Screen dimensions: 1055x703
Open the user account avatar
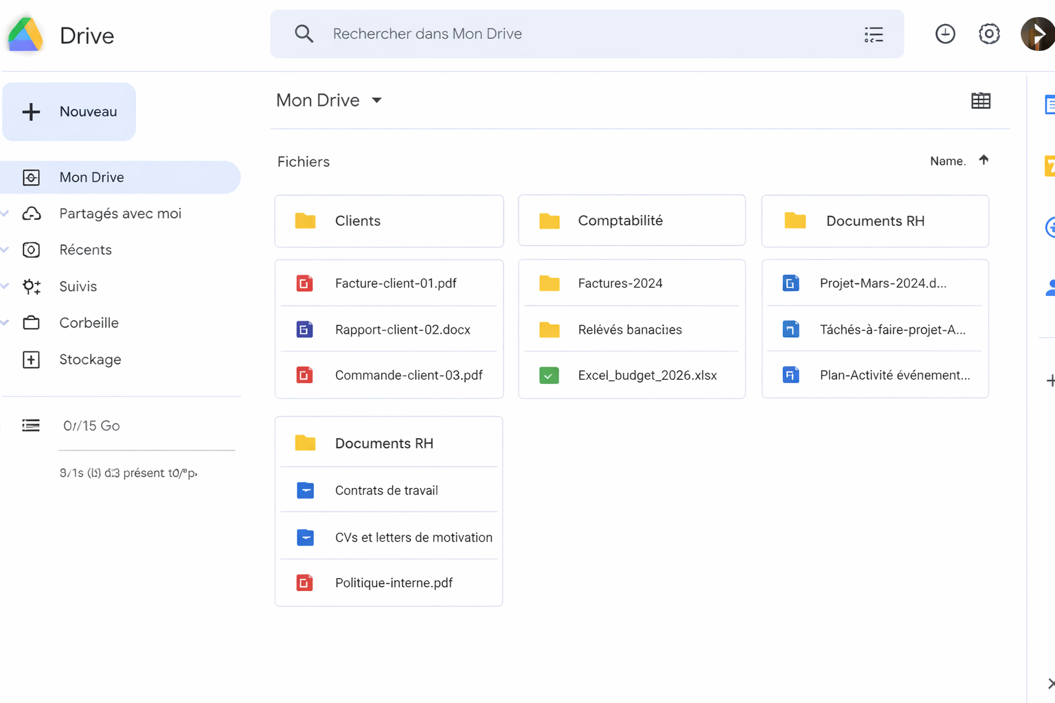tap(1037, 34)
